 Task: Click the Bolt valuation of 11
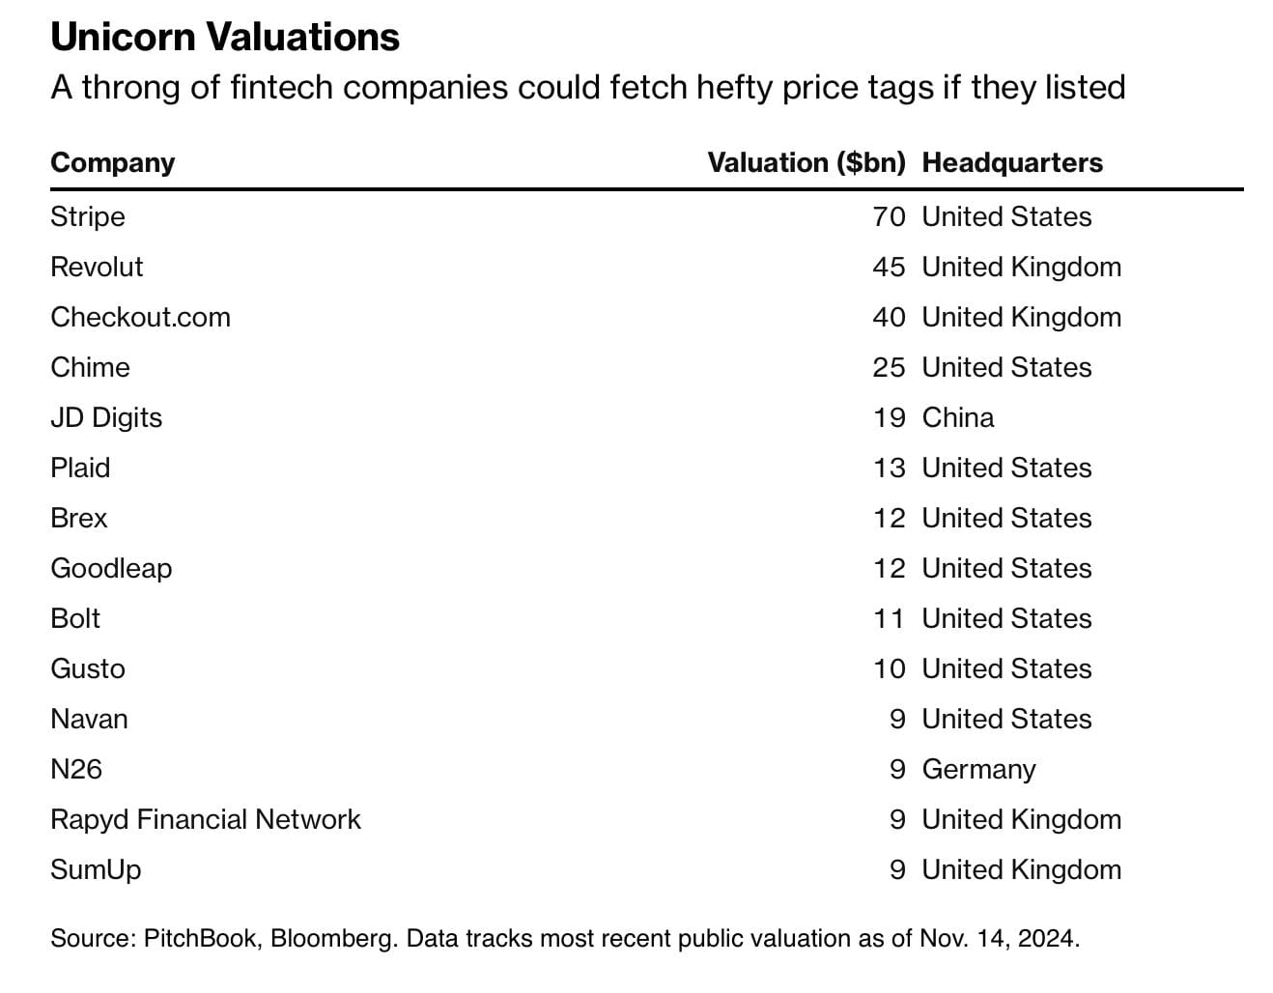tap(889, 618)
